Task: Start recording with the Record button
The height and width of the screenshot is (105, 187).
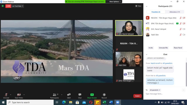Action: click(104, 96)
